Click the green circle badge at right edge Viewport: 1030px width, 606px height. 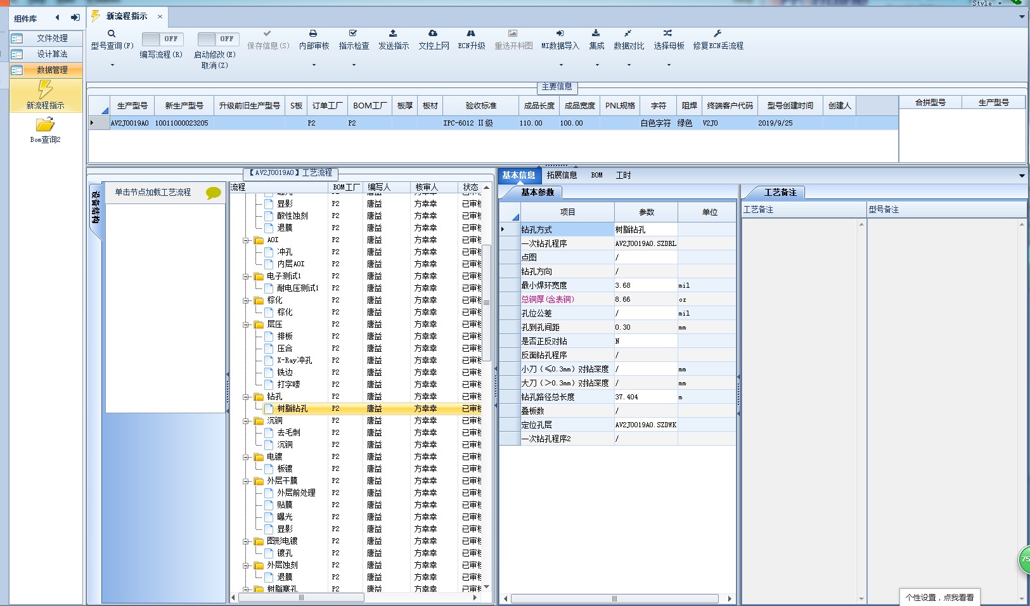point(1024,560)
